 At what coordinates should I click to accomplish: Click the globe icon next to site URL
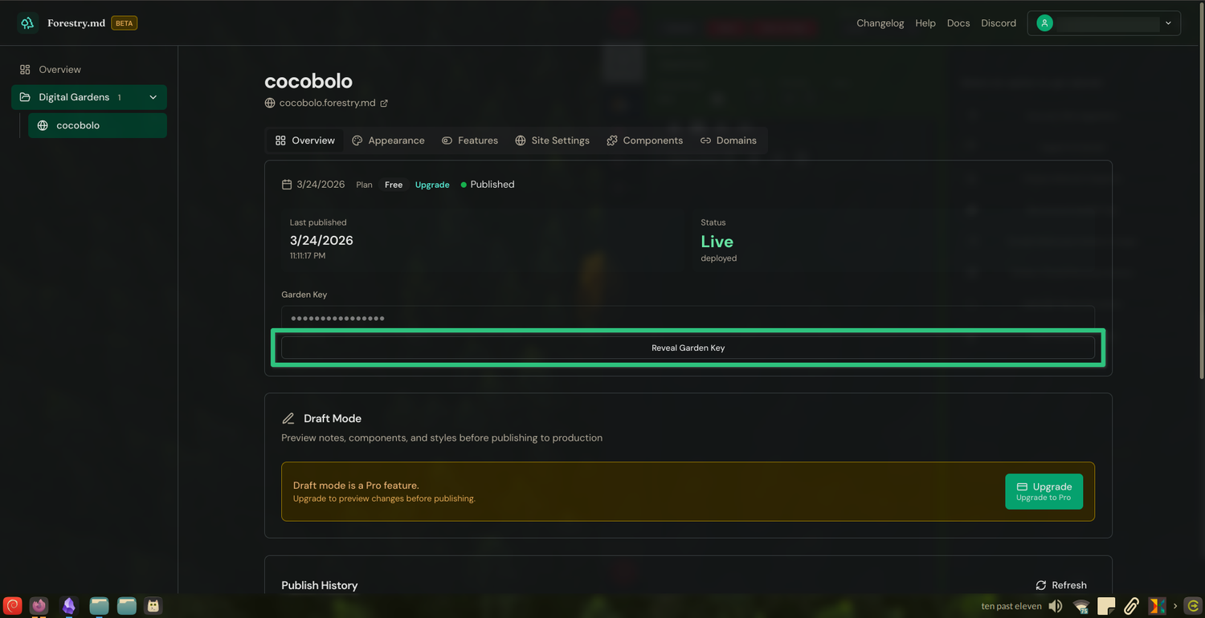point(270,103)
